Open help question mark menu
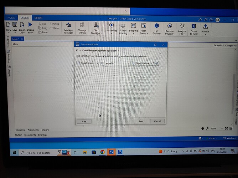The width and height of the screenshot is (238, 178). (211, 20)
